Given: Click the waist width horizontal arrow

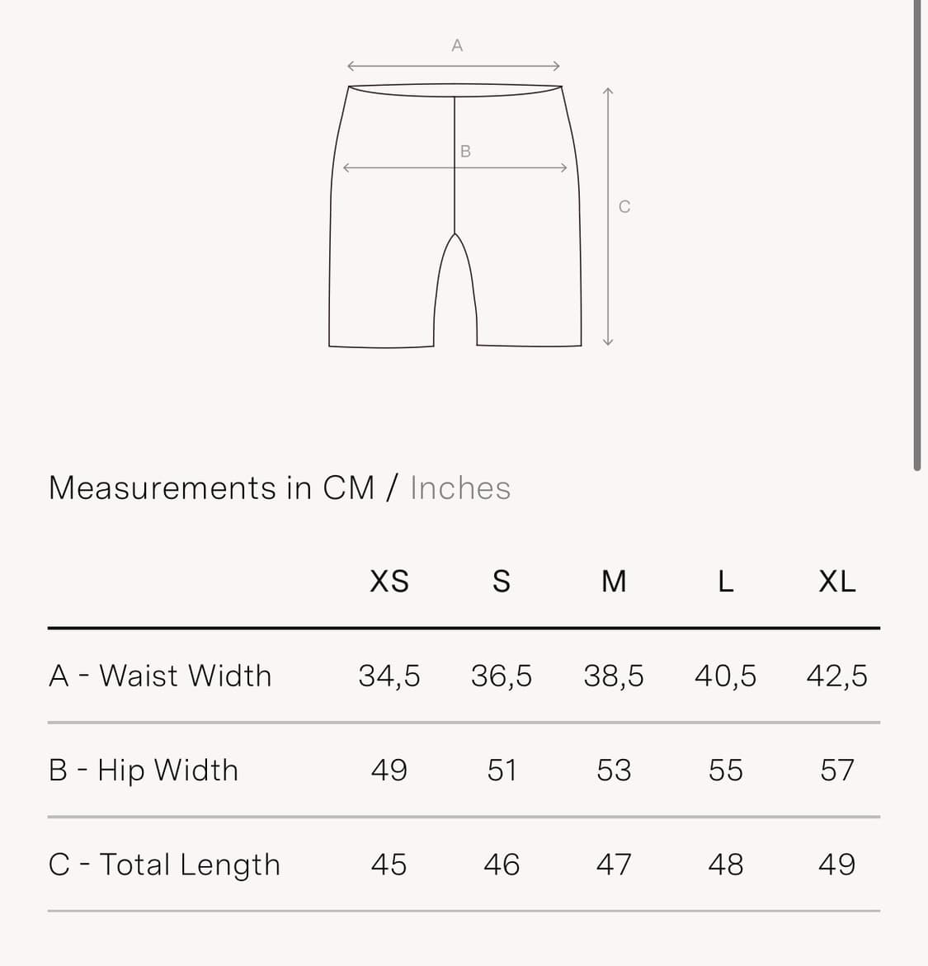Looking at the screenshot, I should click(x=454, y=66).
